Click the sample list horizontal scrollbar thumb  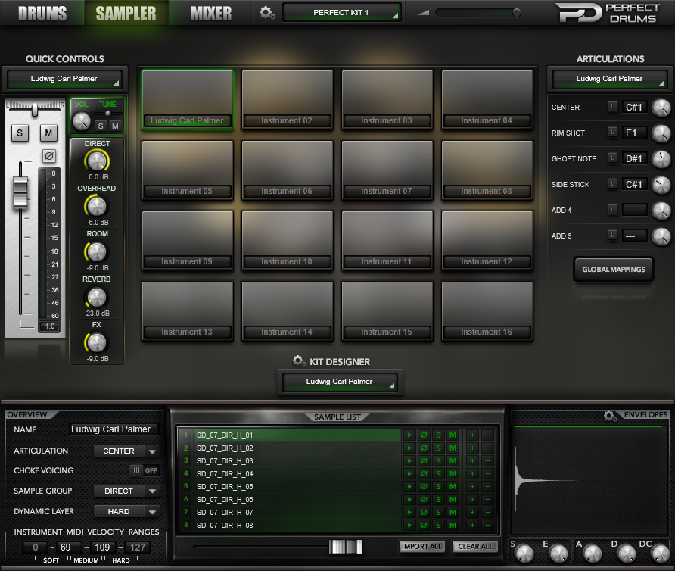[x=346, y=547]
